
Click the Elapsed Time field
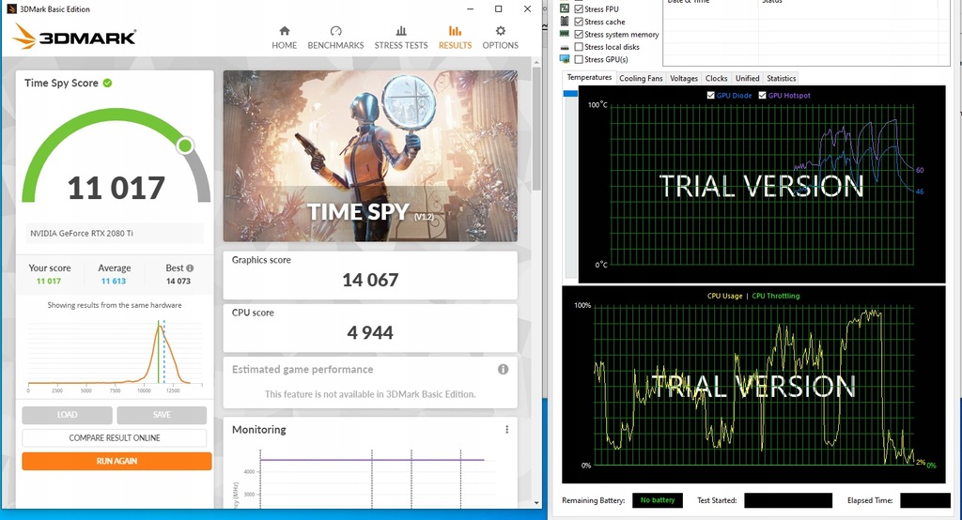click(x=925, y=500)
